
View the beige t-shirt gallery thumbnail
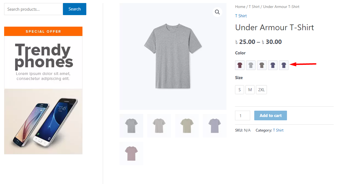tap(187, 126)
